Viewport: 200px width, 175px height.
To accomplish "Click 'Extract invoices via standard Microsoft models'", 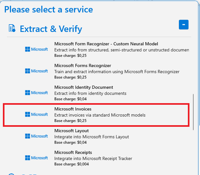I will click(100, 115).
